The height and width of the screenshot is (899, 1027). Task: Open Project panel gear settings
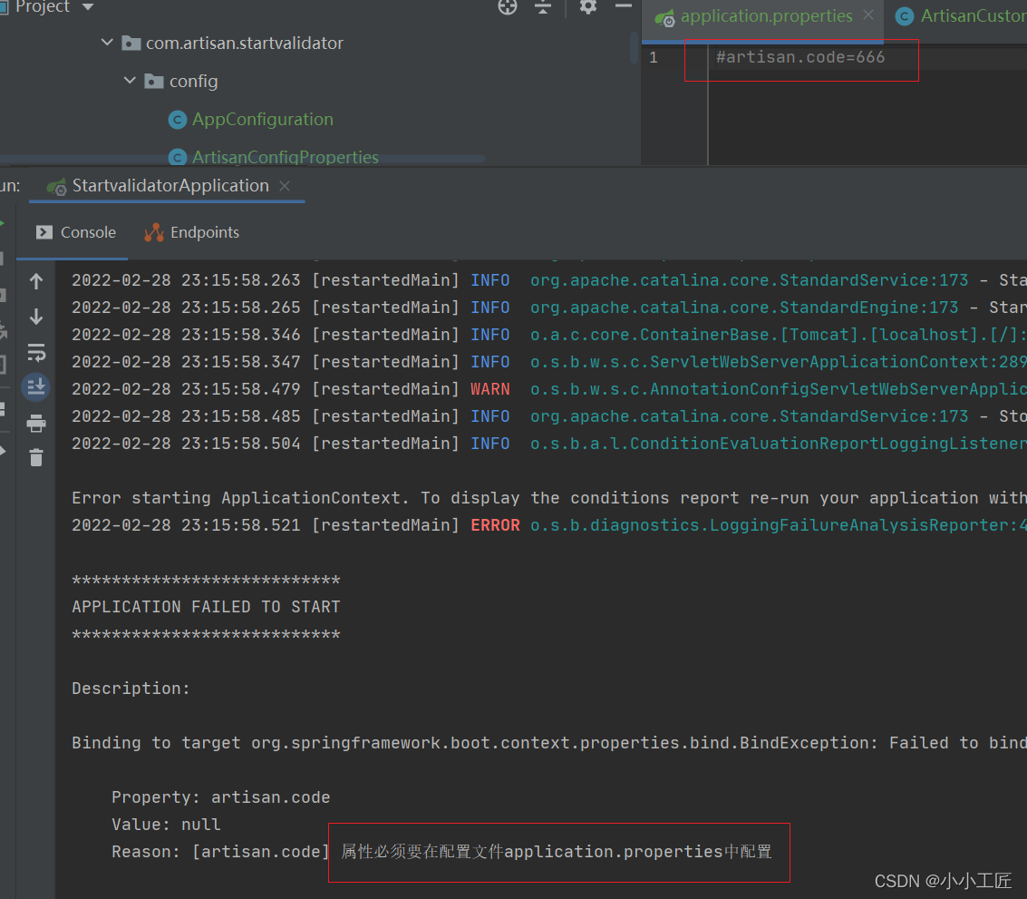[588, 7]
